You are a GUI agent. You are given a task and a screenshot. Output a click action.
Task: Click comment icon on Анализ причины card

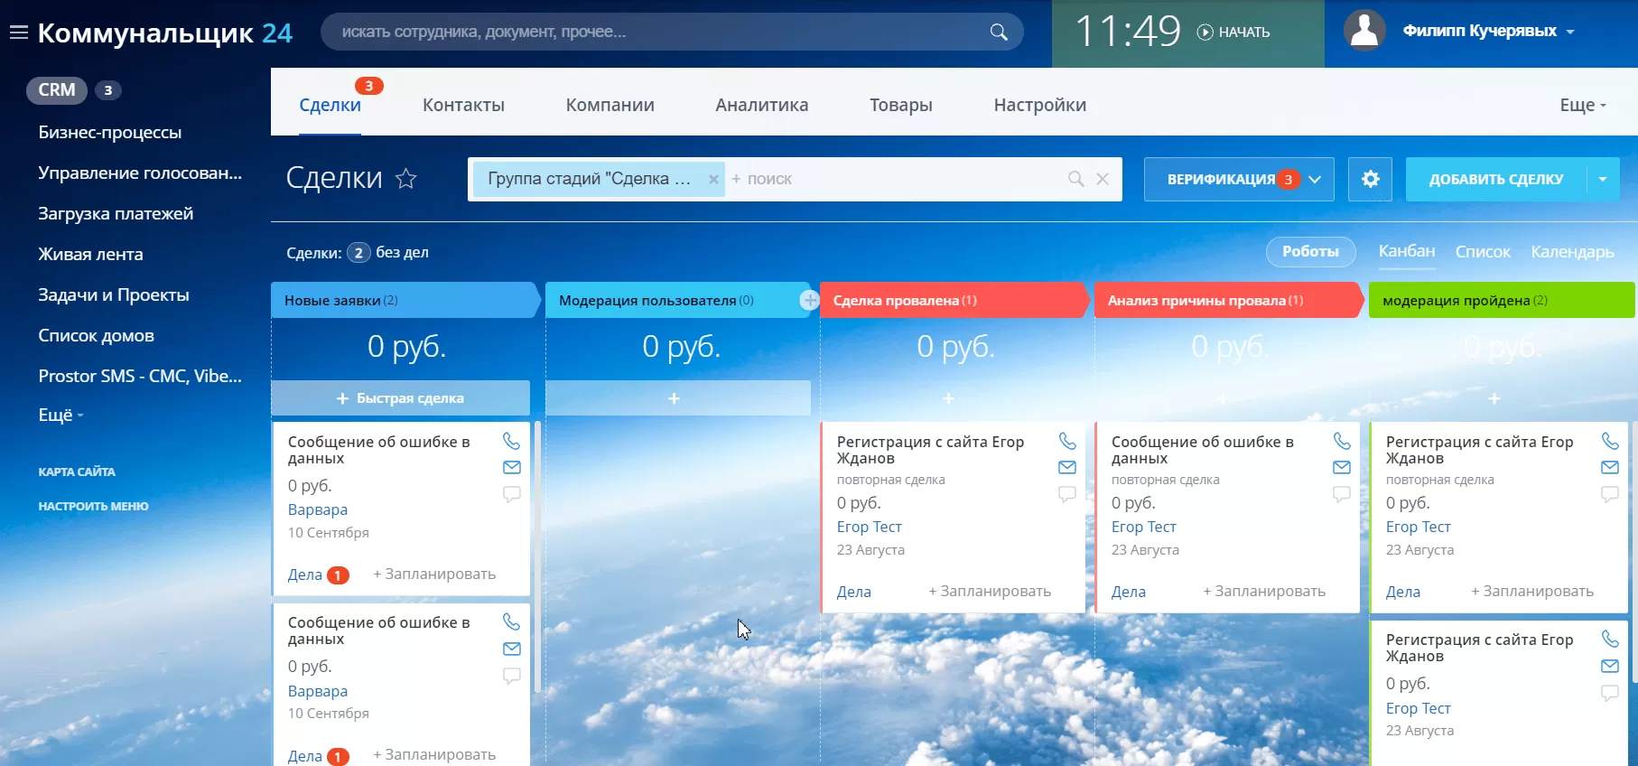[1341, 494]
